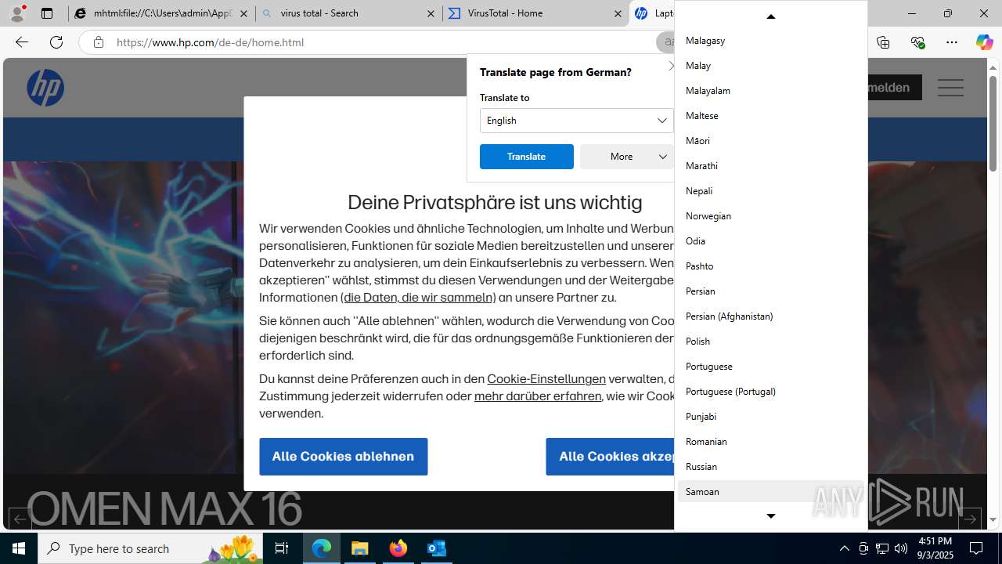This screenshot has width=1002, height=564.
Task: Pick Malayalam in the dropdown list
Action: coord(770,90)
